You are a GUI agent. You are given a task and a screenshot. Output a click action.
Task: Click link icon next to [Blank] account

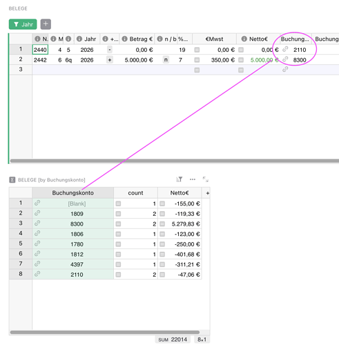coord(37,203)
